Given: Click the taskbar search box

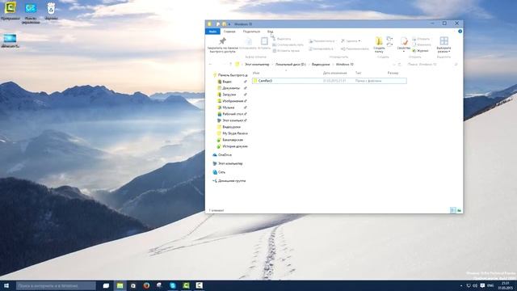Looking at the screenshot, I should [x=56, y=285].
